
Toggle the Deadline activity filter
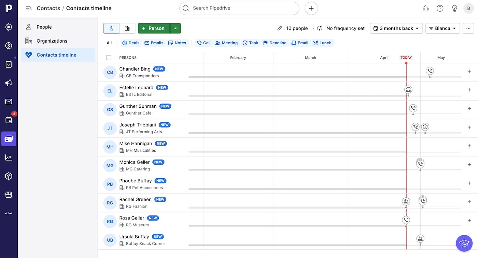(x=275, y=43)
